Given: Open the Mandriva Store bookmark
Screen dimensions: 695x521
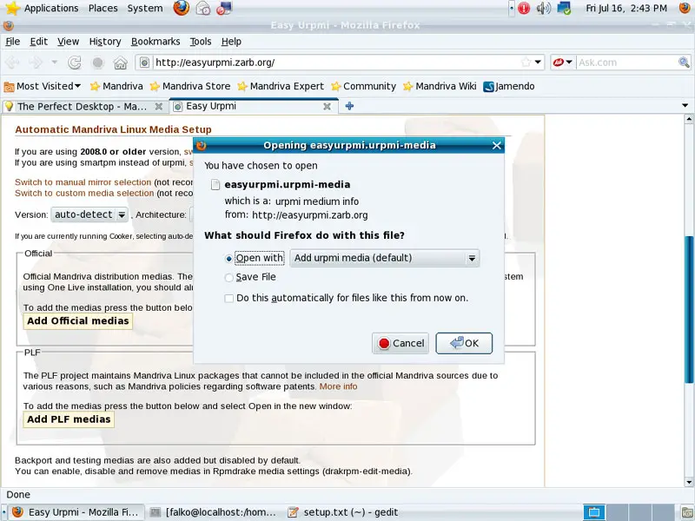Looking at the screenshot, I should coord(190,86).
